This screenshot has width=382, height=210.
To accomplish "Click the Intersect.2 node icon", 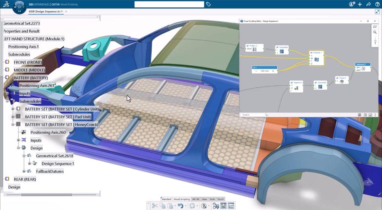I will point(364,69).
